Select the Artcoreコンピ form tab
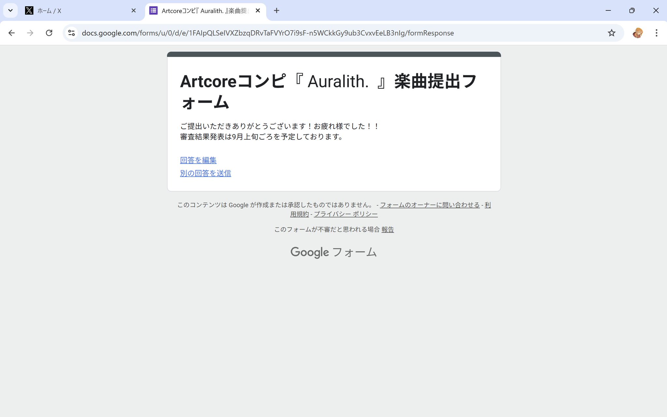 point(205,11)
